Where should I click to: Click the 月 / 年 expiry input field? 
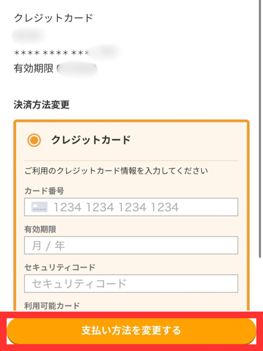(x=131, y=245)
